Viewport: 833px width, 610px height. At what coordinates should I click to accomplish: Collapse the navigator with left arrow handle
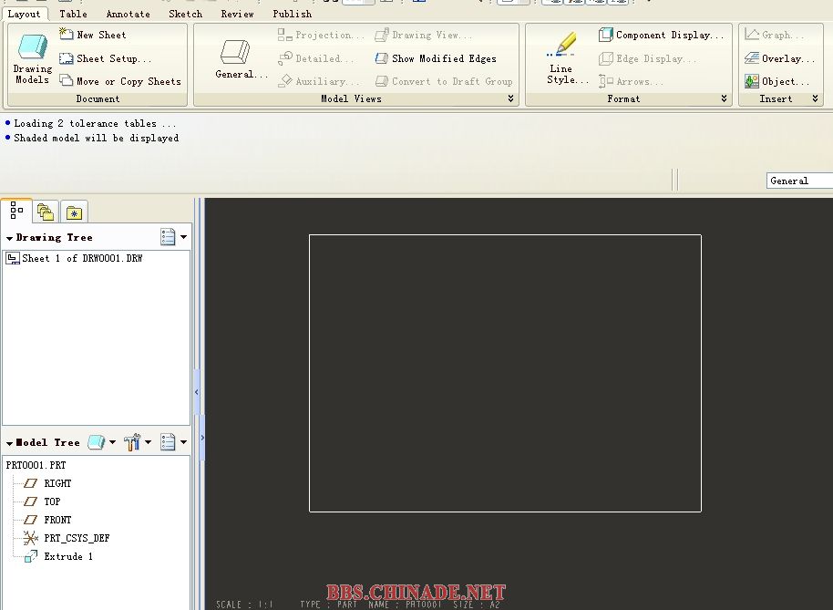tap(197, 392)
